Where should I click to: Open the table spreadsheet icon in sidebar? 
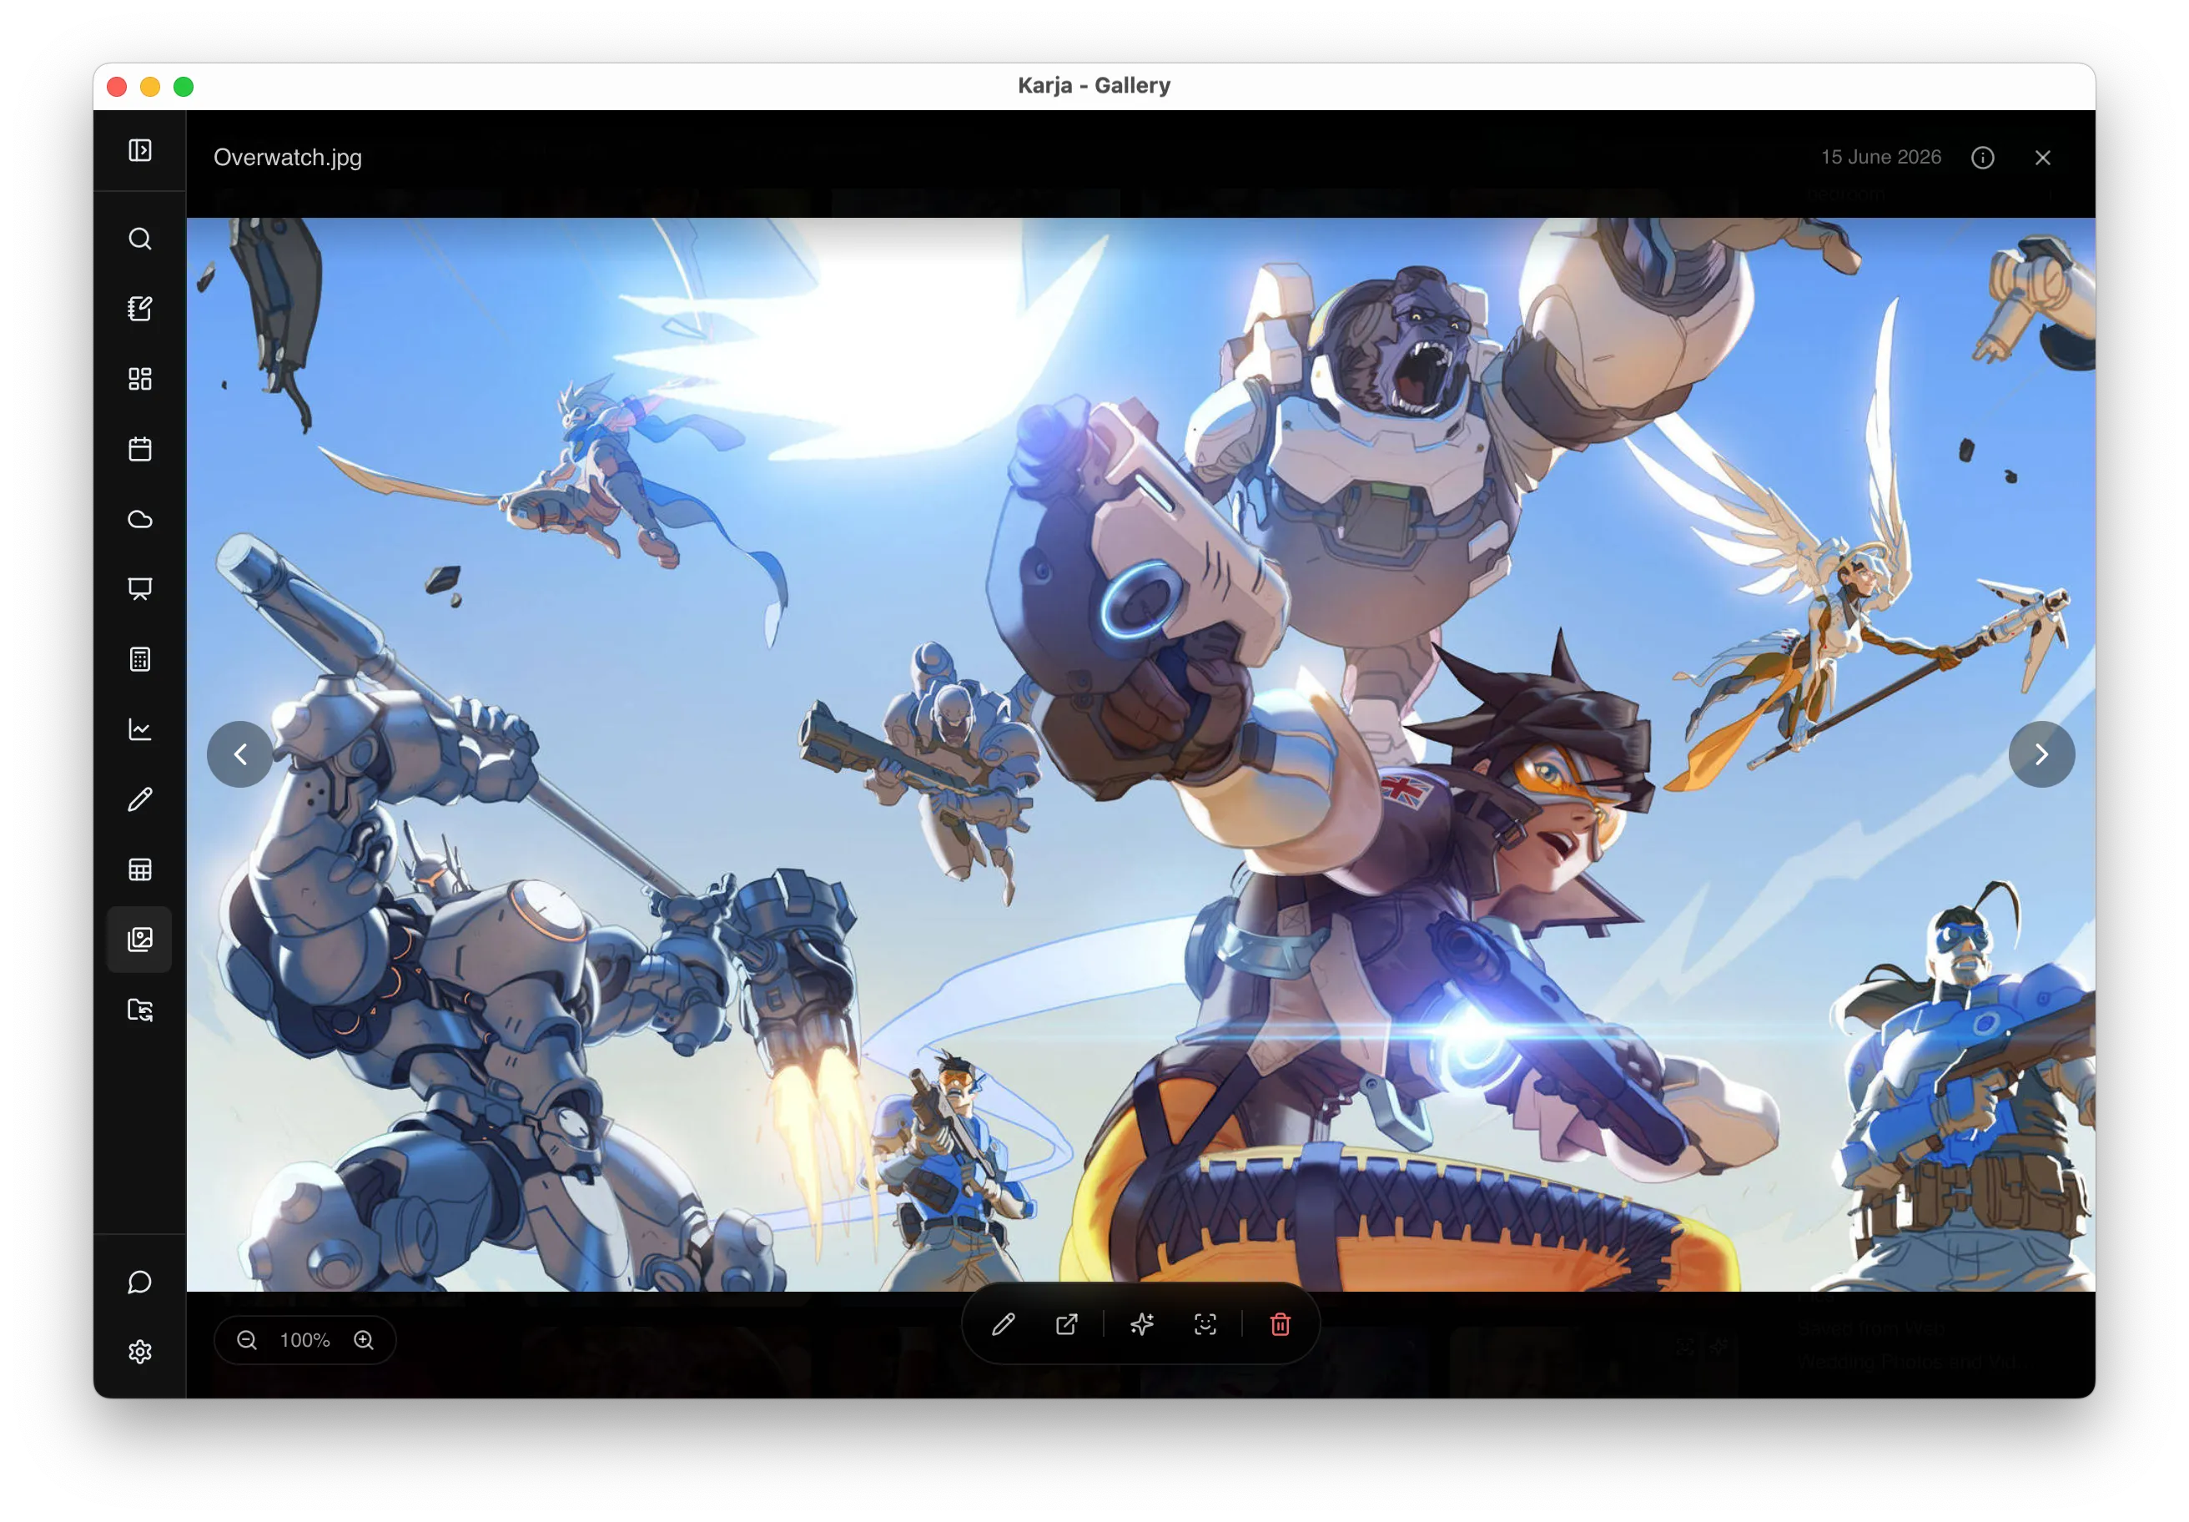point(140,869)
